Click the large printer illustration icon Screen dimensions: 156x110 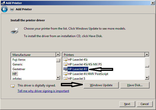[x=15, y=31]
